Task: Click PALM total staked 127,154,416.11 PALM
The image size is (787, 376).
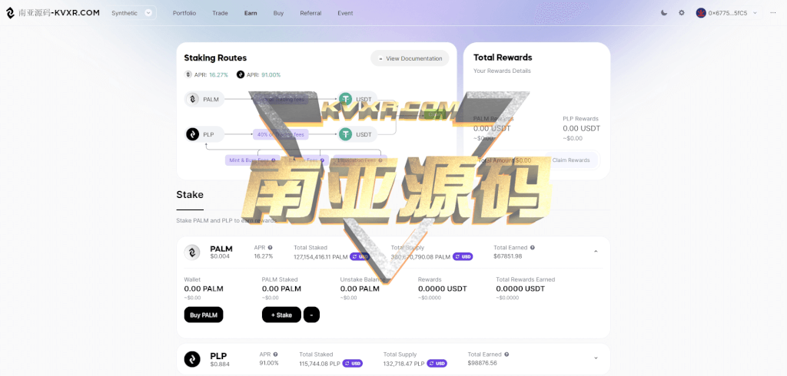Action: click(x=320, y=257)
